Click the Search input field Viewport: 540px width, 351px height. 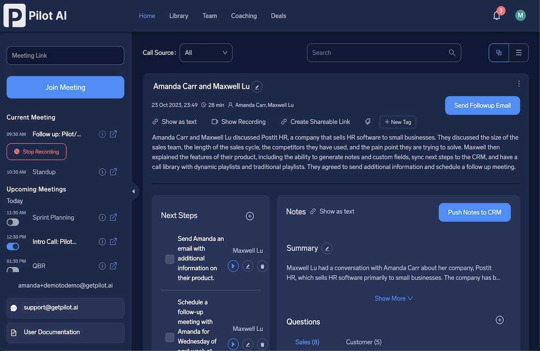click(384, 53)
